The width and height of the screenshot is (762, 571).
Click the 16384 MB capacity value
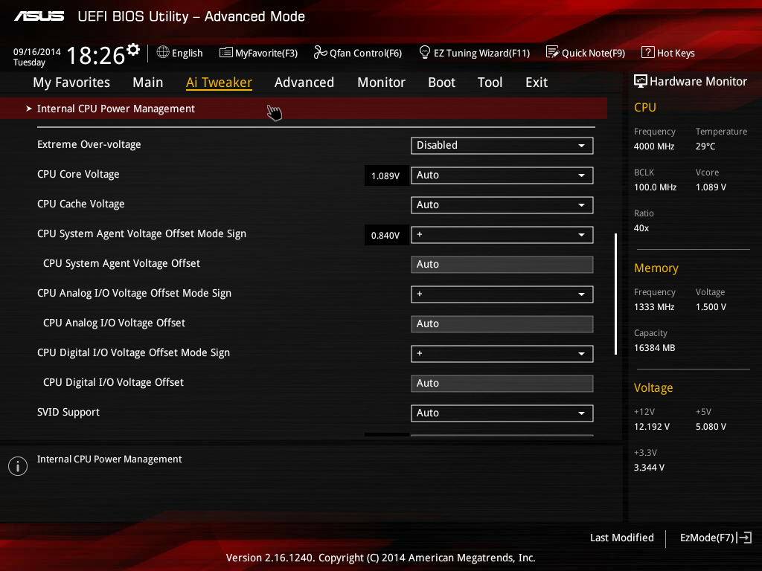coord(654,348)
